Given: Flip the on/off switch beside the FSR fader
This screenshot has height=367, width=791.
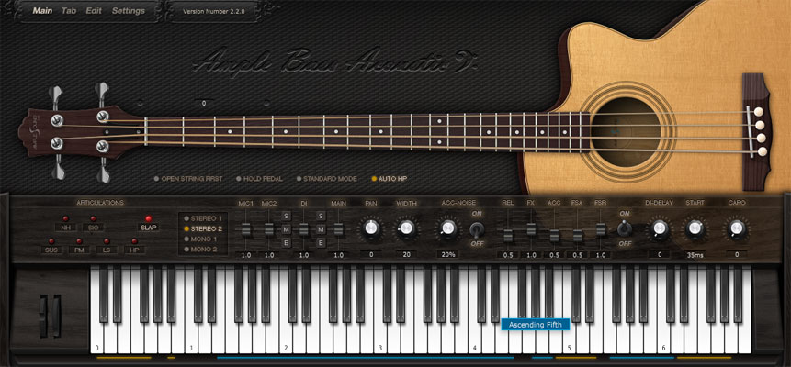Looking at the screenshot, I should point(625,228).
